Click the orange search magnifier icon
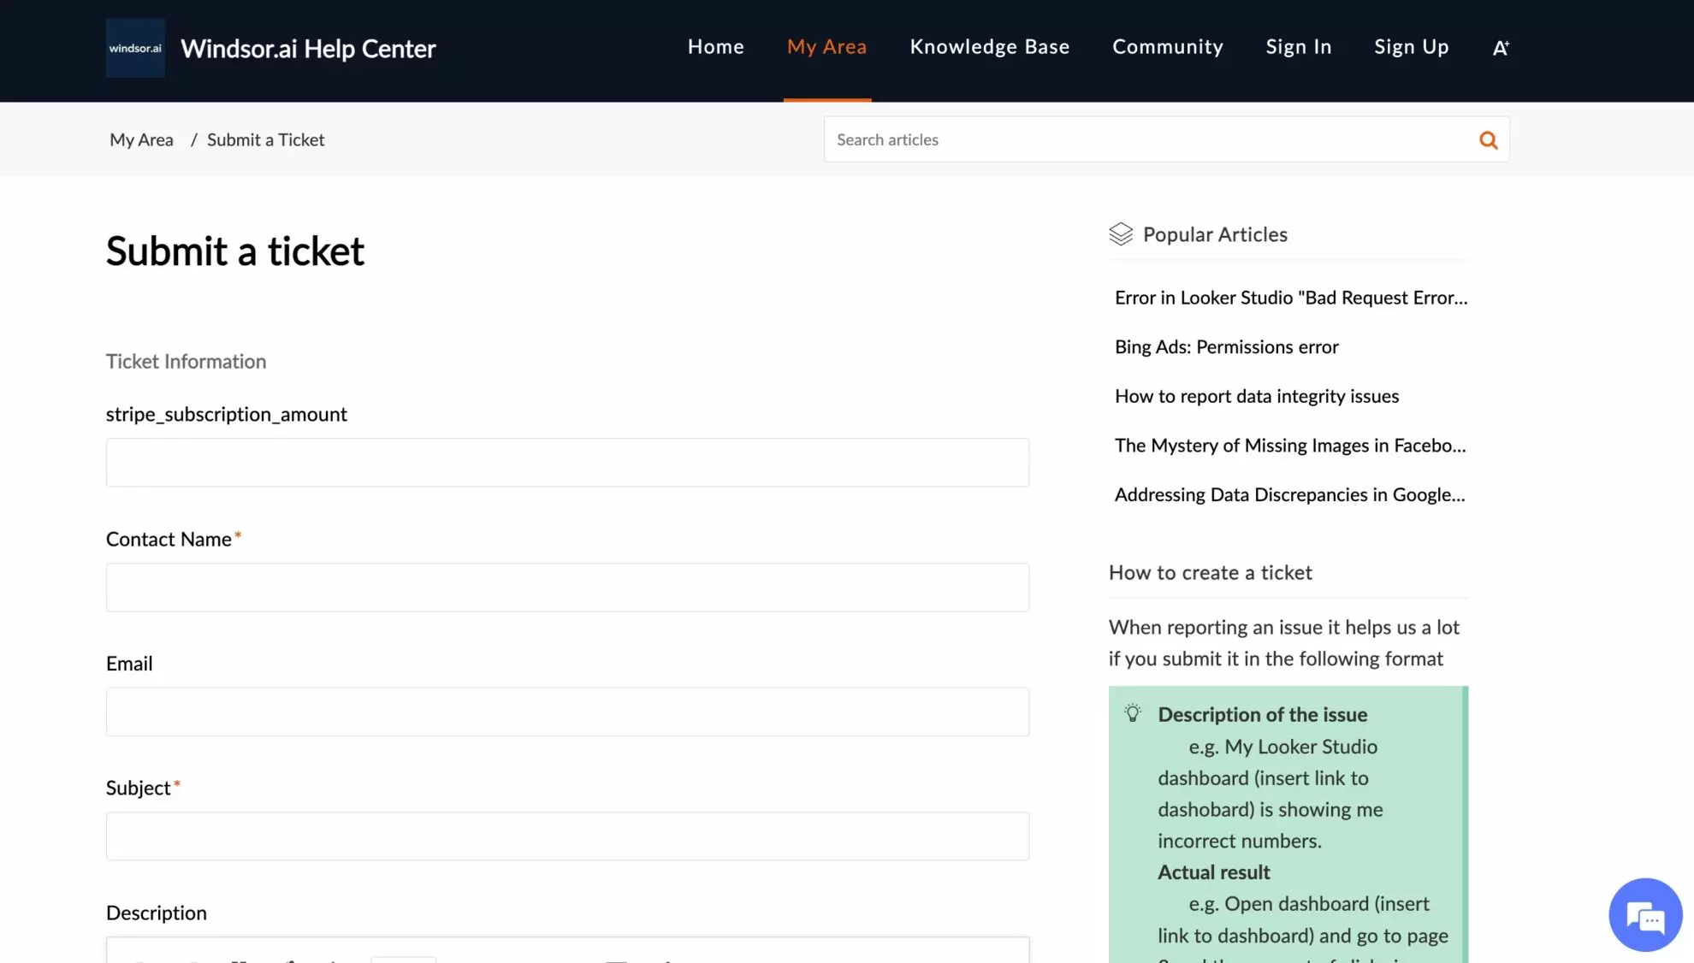The image size is (1694, 963). pyautogui.click(x=1488, y=139)
